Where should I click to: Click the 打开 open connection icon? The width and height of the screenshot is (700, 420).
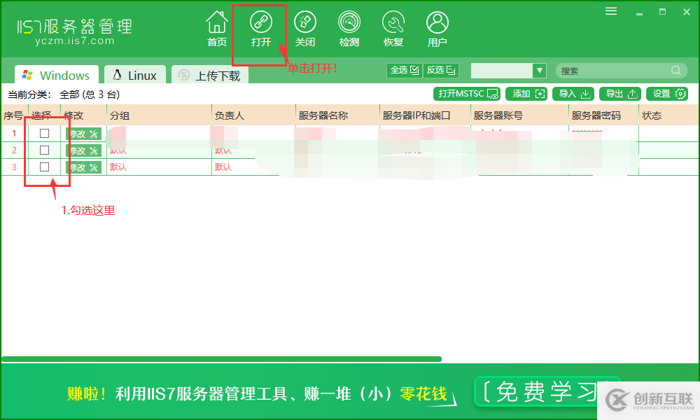[260, 29]
